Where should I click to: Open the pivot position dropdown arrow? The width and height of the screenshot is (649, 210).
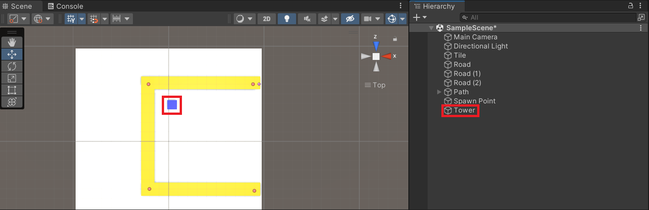24,19
